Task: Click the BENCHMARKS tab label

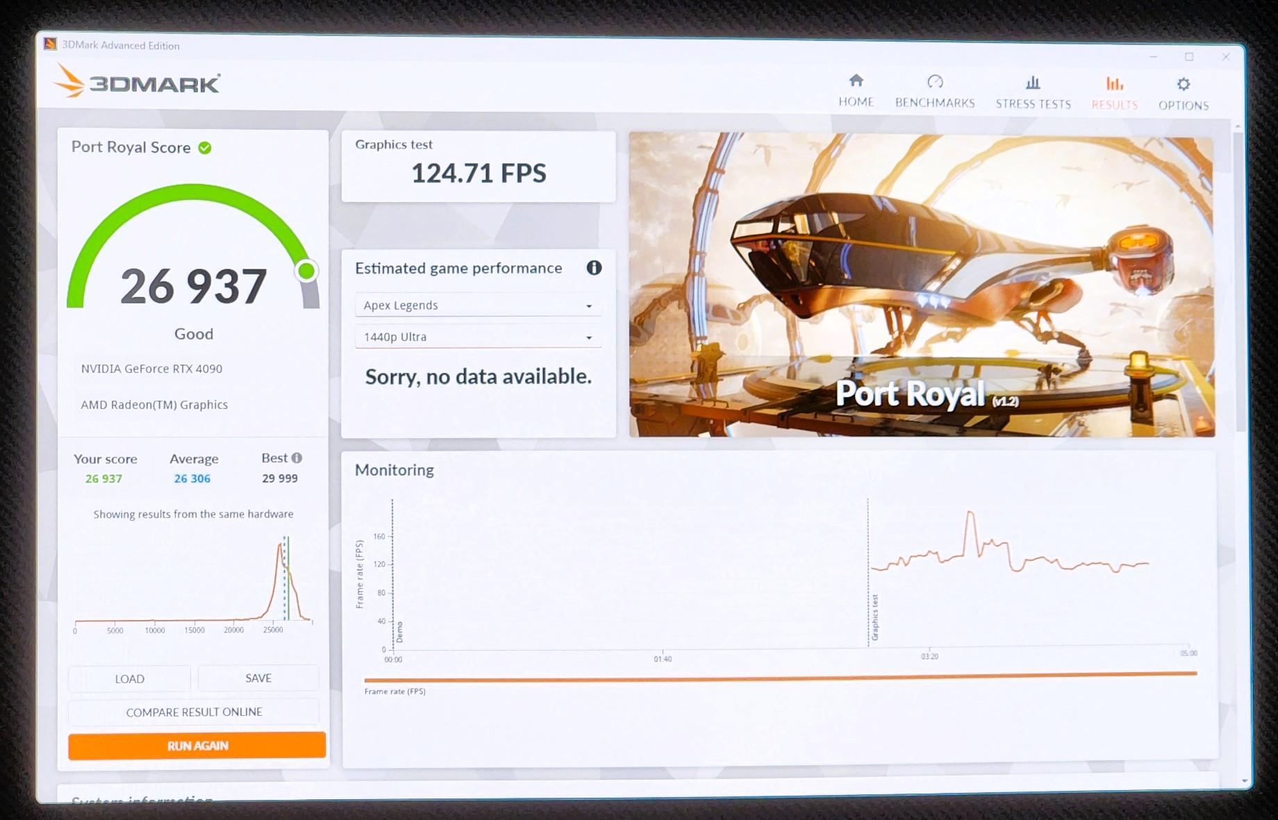Action: click(x=935, y=103)
